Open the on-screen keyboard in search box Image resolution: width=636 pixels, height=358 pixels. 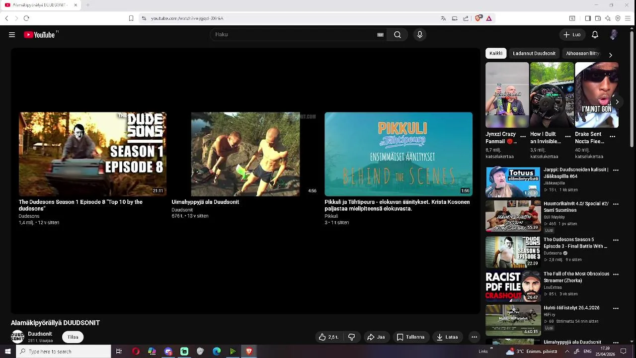[380, 35]
